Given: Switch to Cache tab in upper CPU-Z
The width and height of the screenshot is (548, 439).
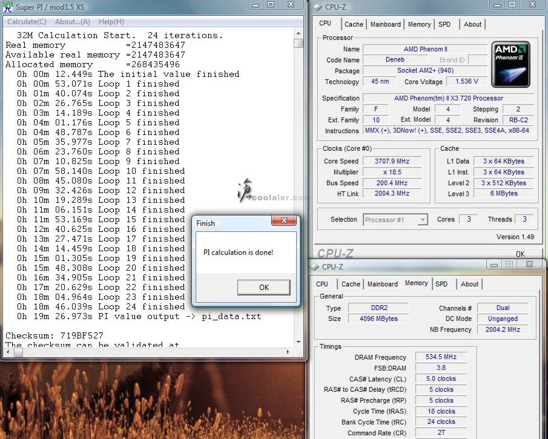Looking at the screenshot, I should click(354, 24).
